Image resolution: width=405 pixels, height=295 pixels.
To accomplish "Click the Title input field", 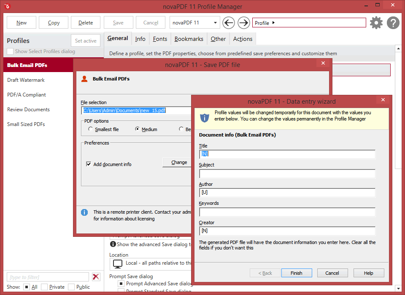I will coord(287,154).
